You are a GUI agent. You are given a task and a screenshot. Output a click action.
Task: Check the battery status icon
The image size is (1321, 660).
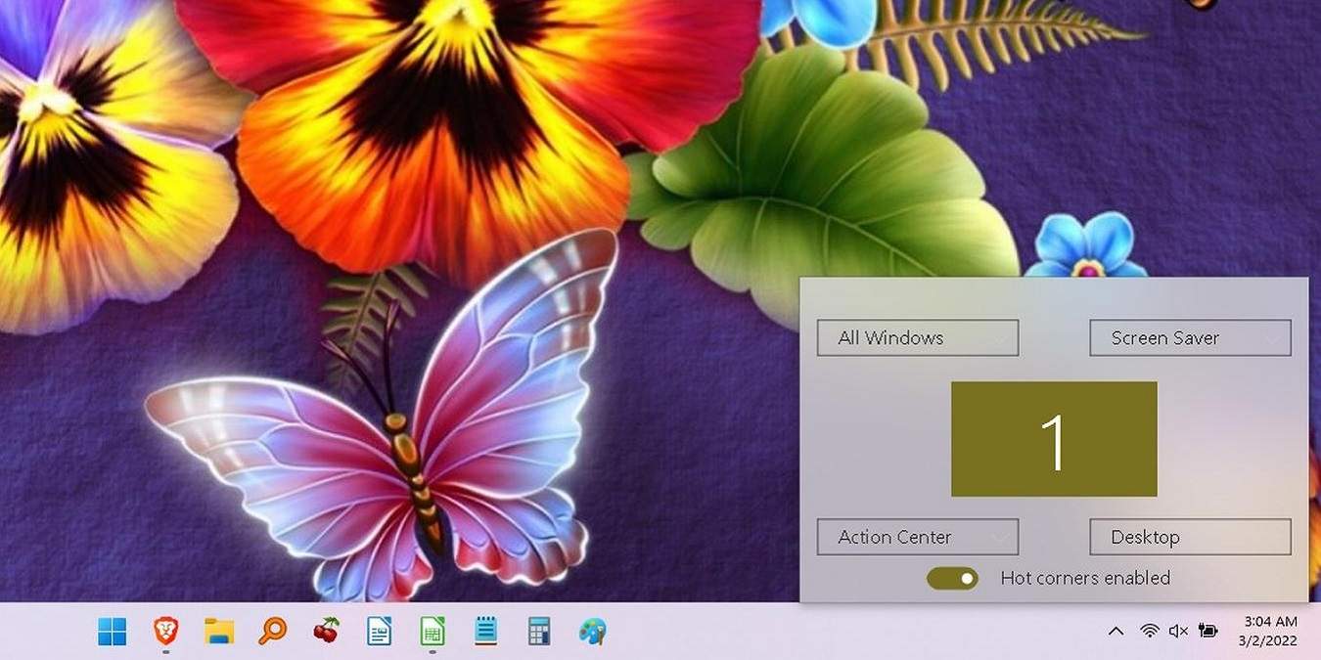pyautogui.click(x=1208, y=631)
